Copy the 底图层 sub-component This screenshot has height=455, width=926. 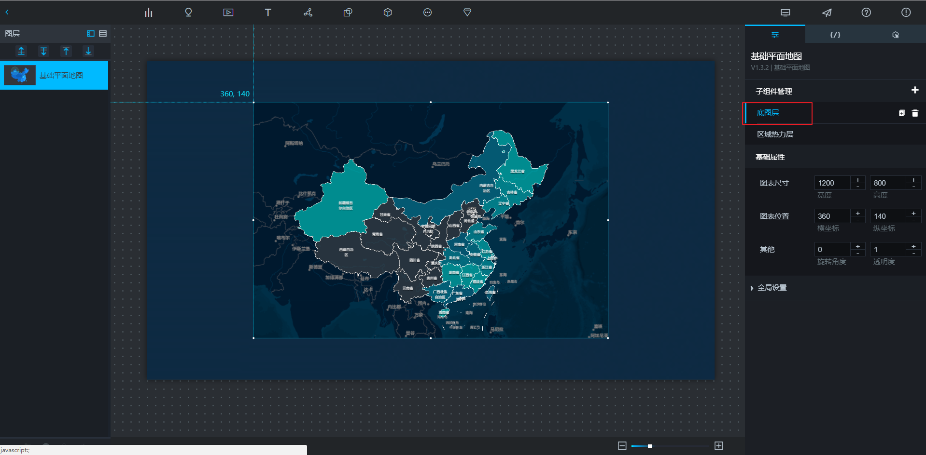[901, 113]
